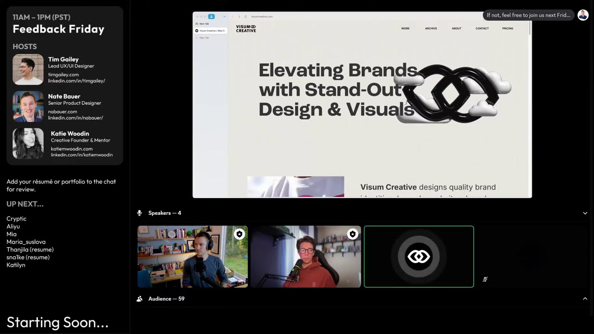Image resolution: width=594 pixels, height=334 pixels.
Task: Click the microphone icon beside Speakers
Action: 139,213
